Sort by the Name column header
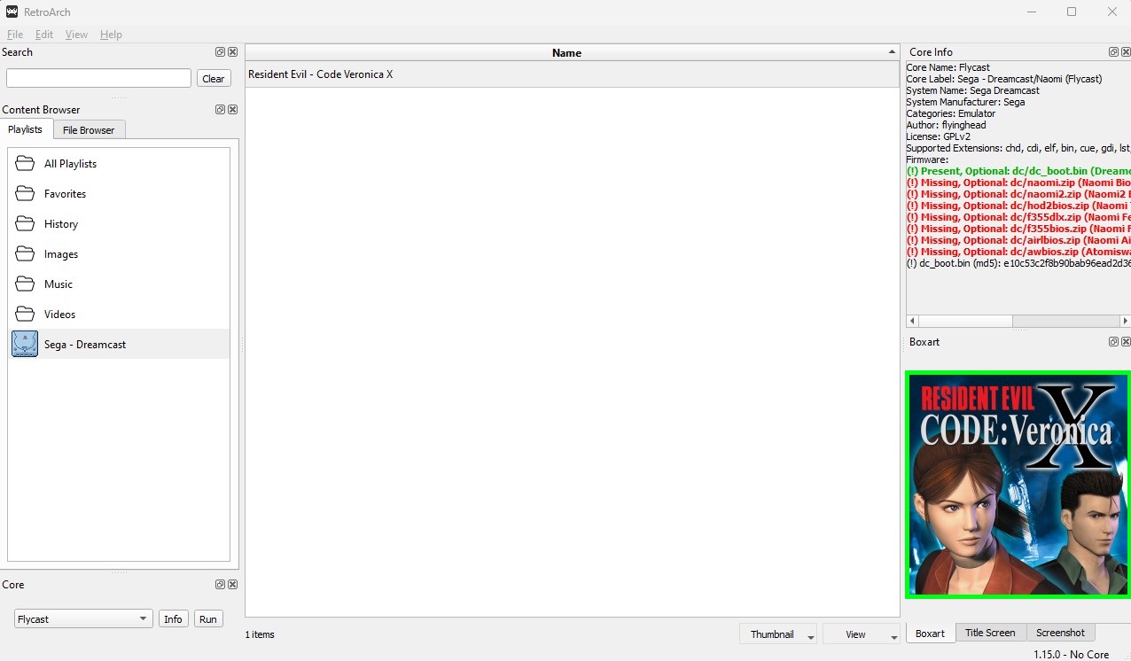The height and width of the screenshot is (661, 1131). [x=573, y=53]
